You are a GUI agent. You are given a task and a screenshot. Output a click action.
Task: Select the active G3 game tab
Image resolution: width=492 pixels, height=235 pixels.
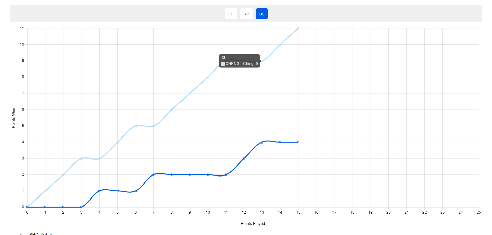coord(262,14)
